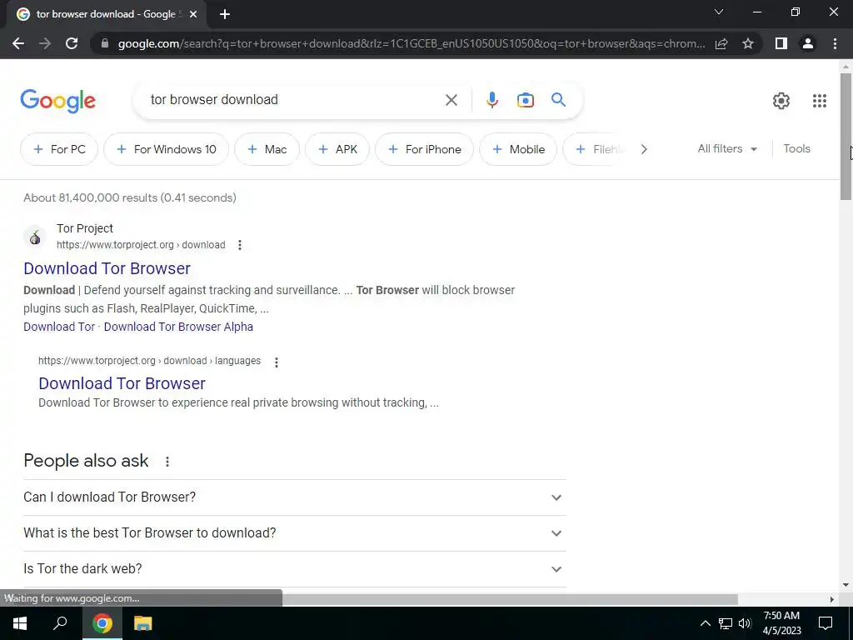Viewport: 853px width, 640px height.
Task: Open Chrome side panel
Action: coord(781,43)
